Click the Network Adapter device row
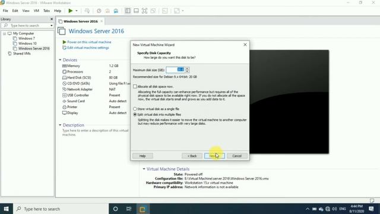 96,89
